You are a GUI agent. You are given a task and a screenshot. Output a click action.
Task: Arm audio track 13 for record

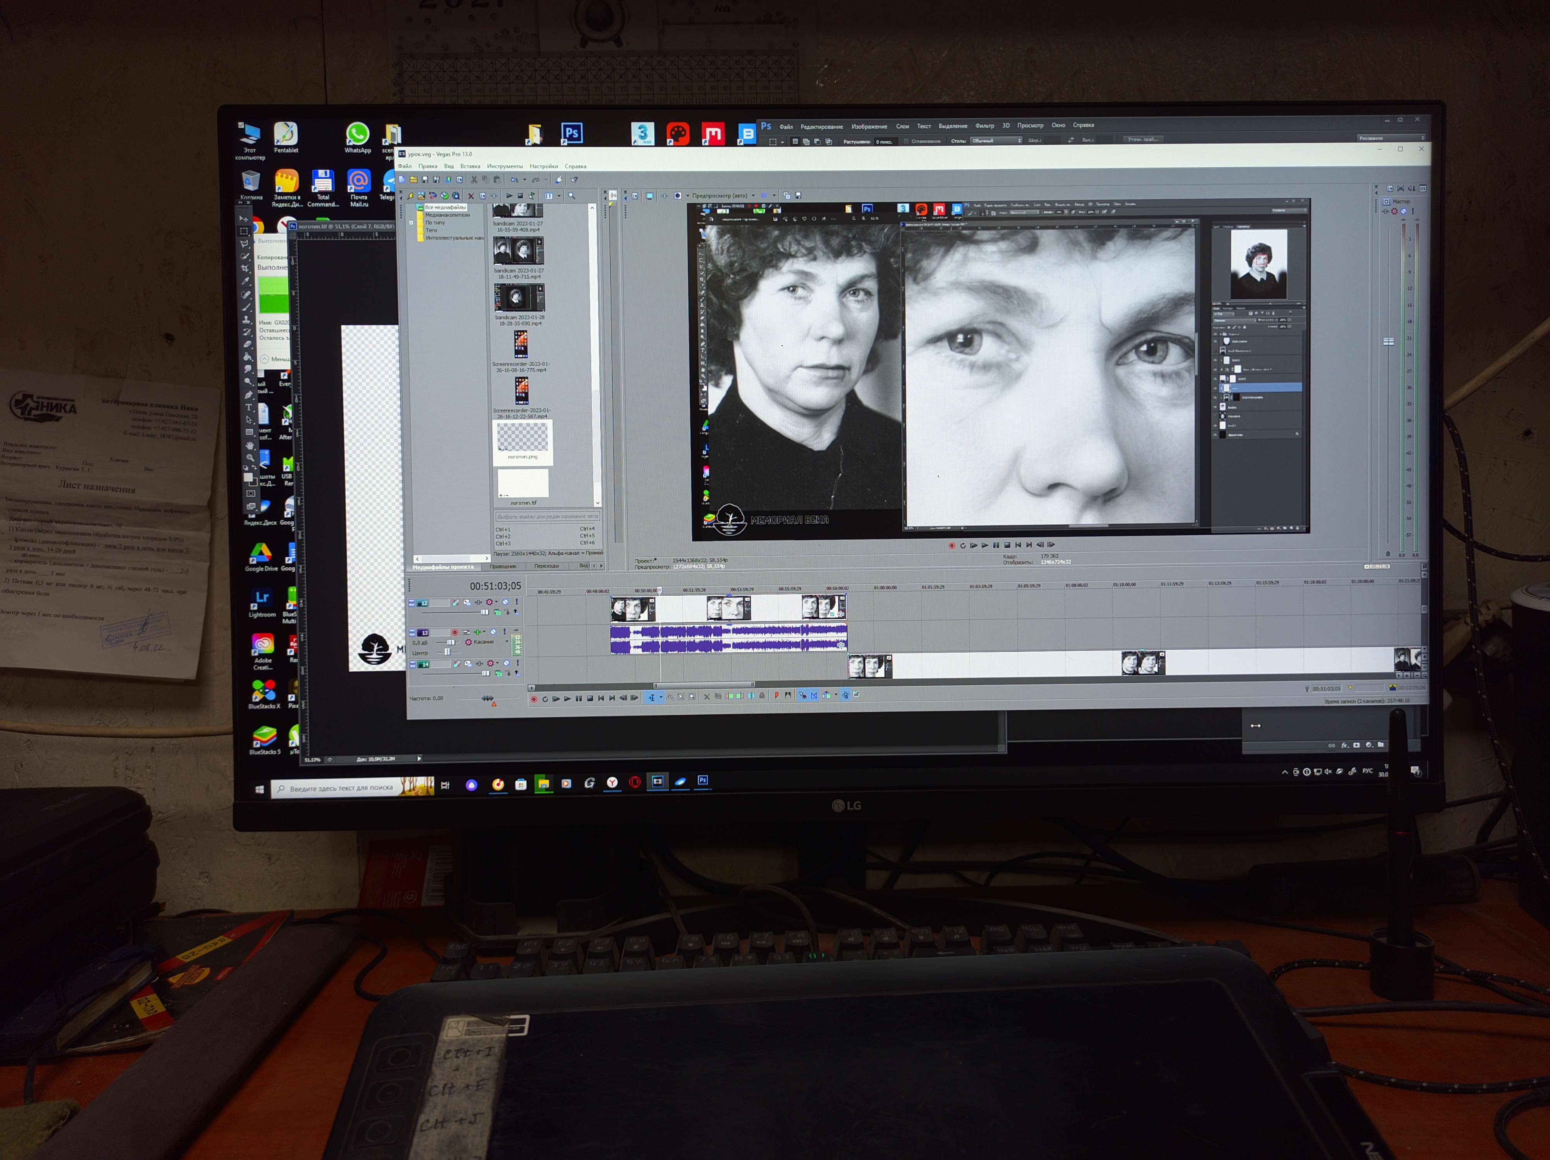coord(455,632)
